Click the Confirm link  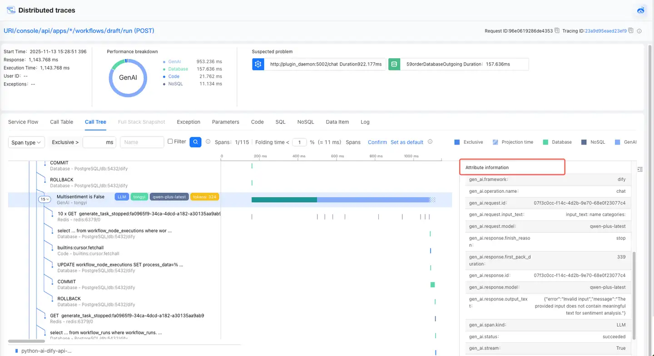click(x=377, y=142)
